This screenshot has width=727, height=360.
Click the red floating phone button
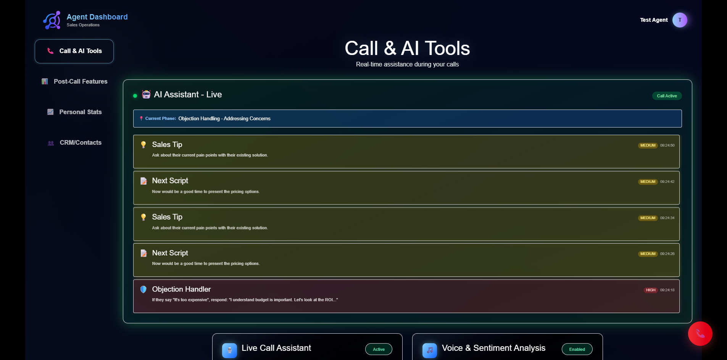point(700,334)
